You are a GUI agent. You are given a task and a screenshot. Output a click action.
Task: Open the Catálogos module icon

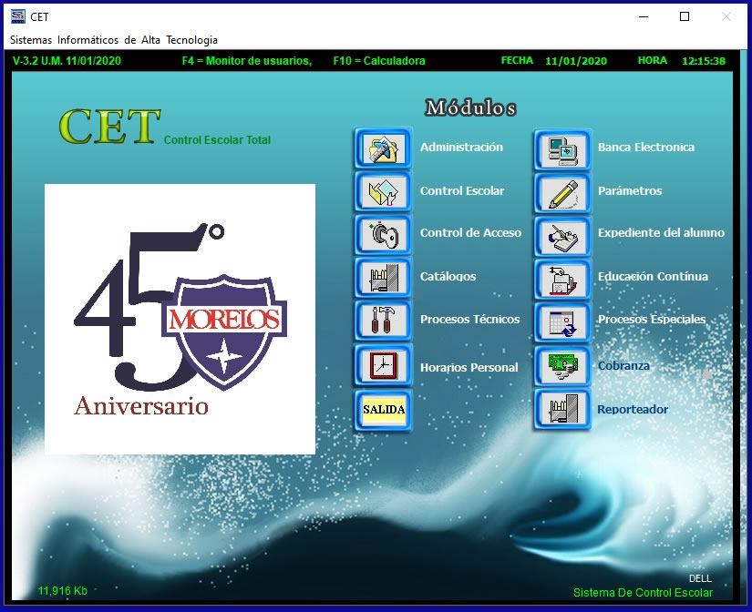click(383, 277)
